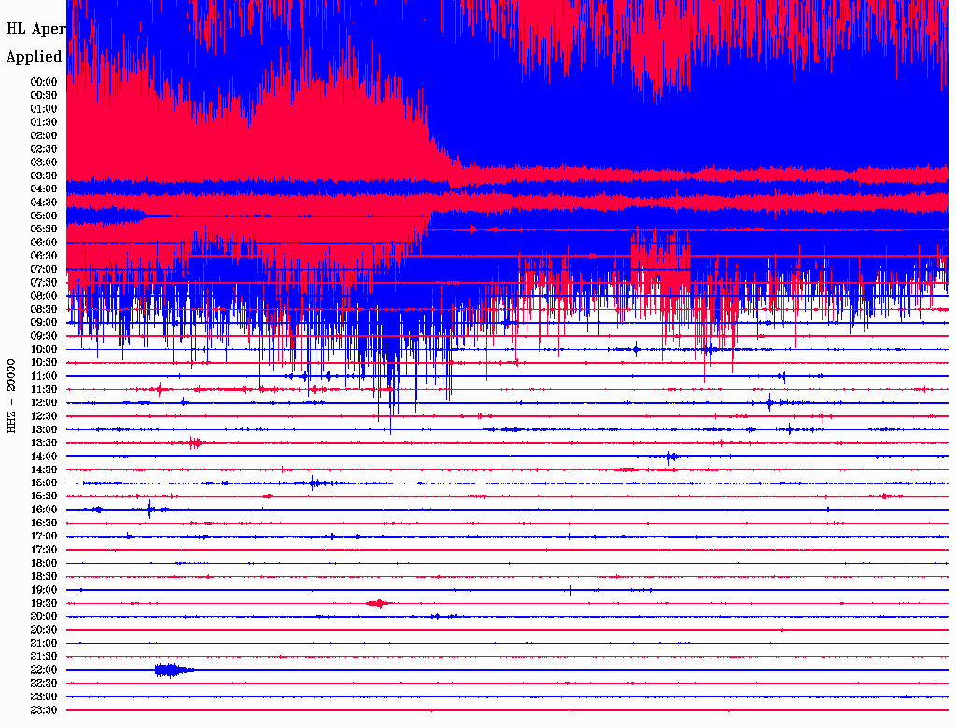Click the 11:30 time label
The image size is (956, 728).
[44, 390]
